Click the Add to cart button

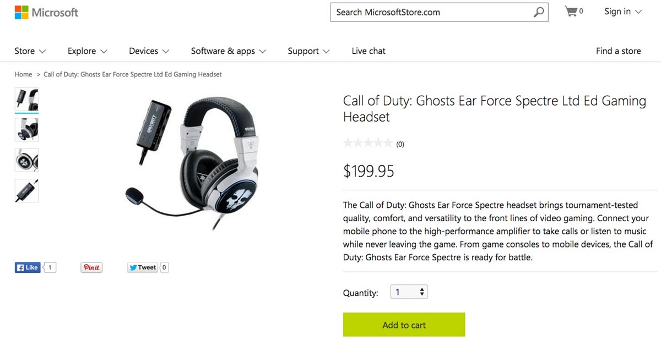pyautogui.click(x=404, y=325)
